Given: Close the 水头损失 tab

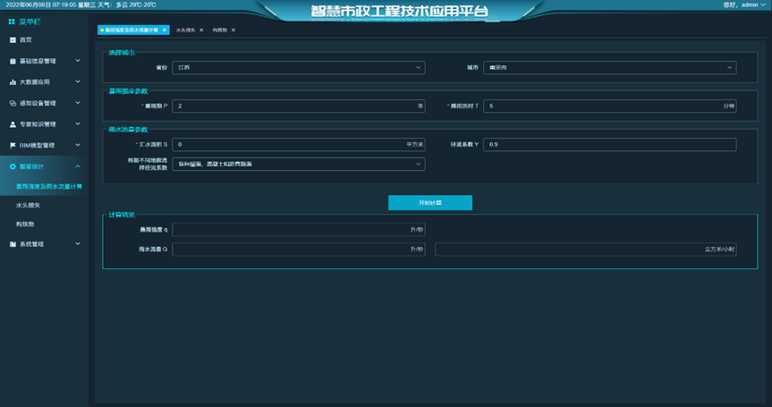Looking at the screenshot, I should [x=201, y=30].
